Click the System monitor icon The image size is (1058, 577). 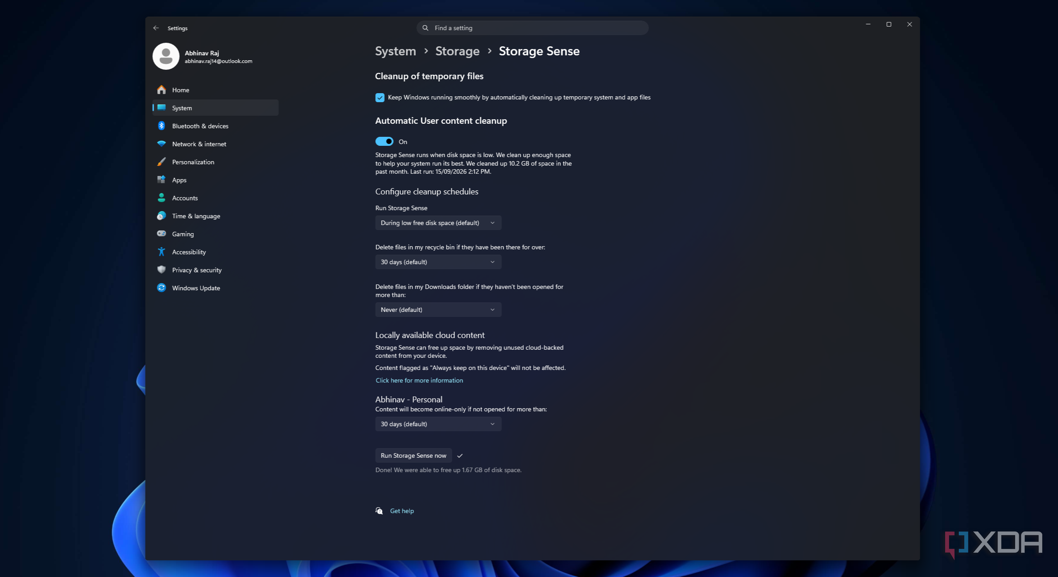161,108
